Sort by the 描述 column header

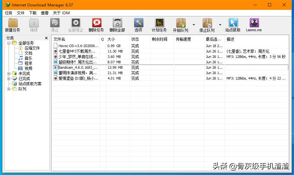point(257,39)
